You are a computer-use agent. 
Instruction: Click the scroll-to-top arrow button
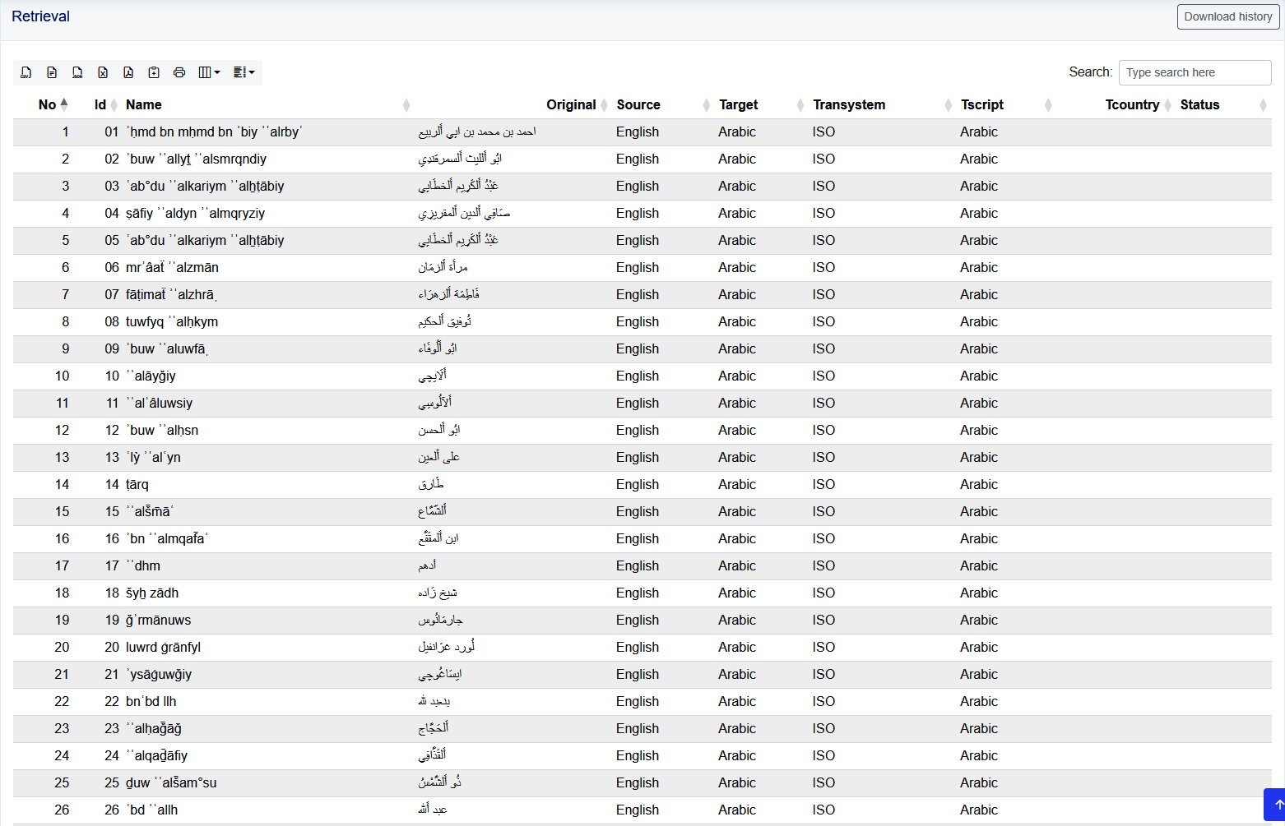pos(1276,805)
